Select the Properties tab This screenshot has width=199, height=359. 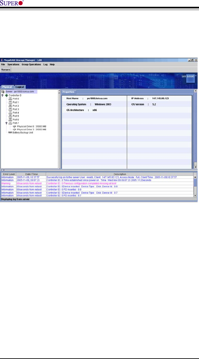point(68,92)
